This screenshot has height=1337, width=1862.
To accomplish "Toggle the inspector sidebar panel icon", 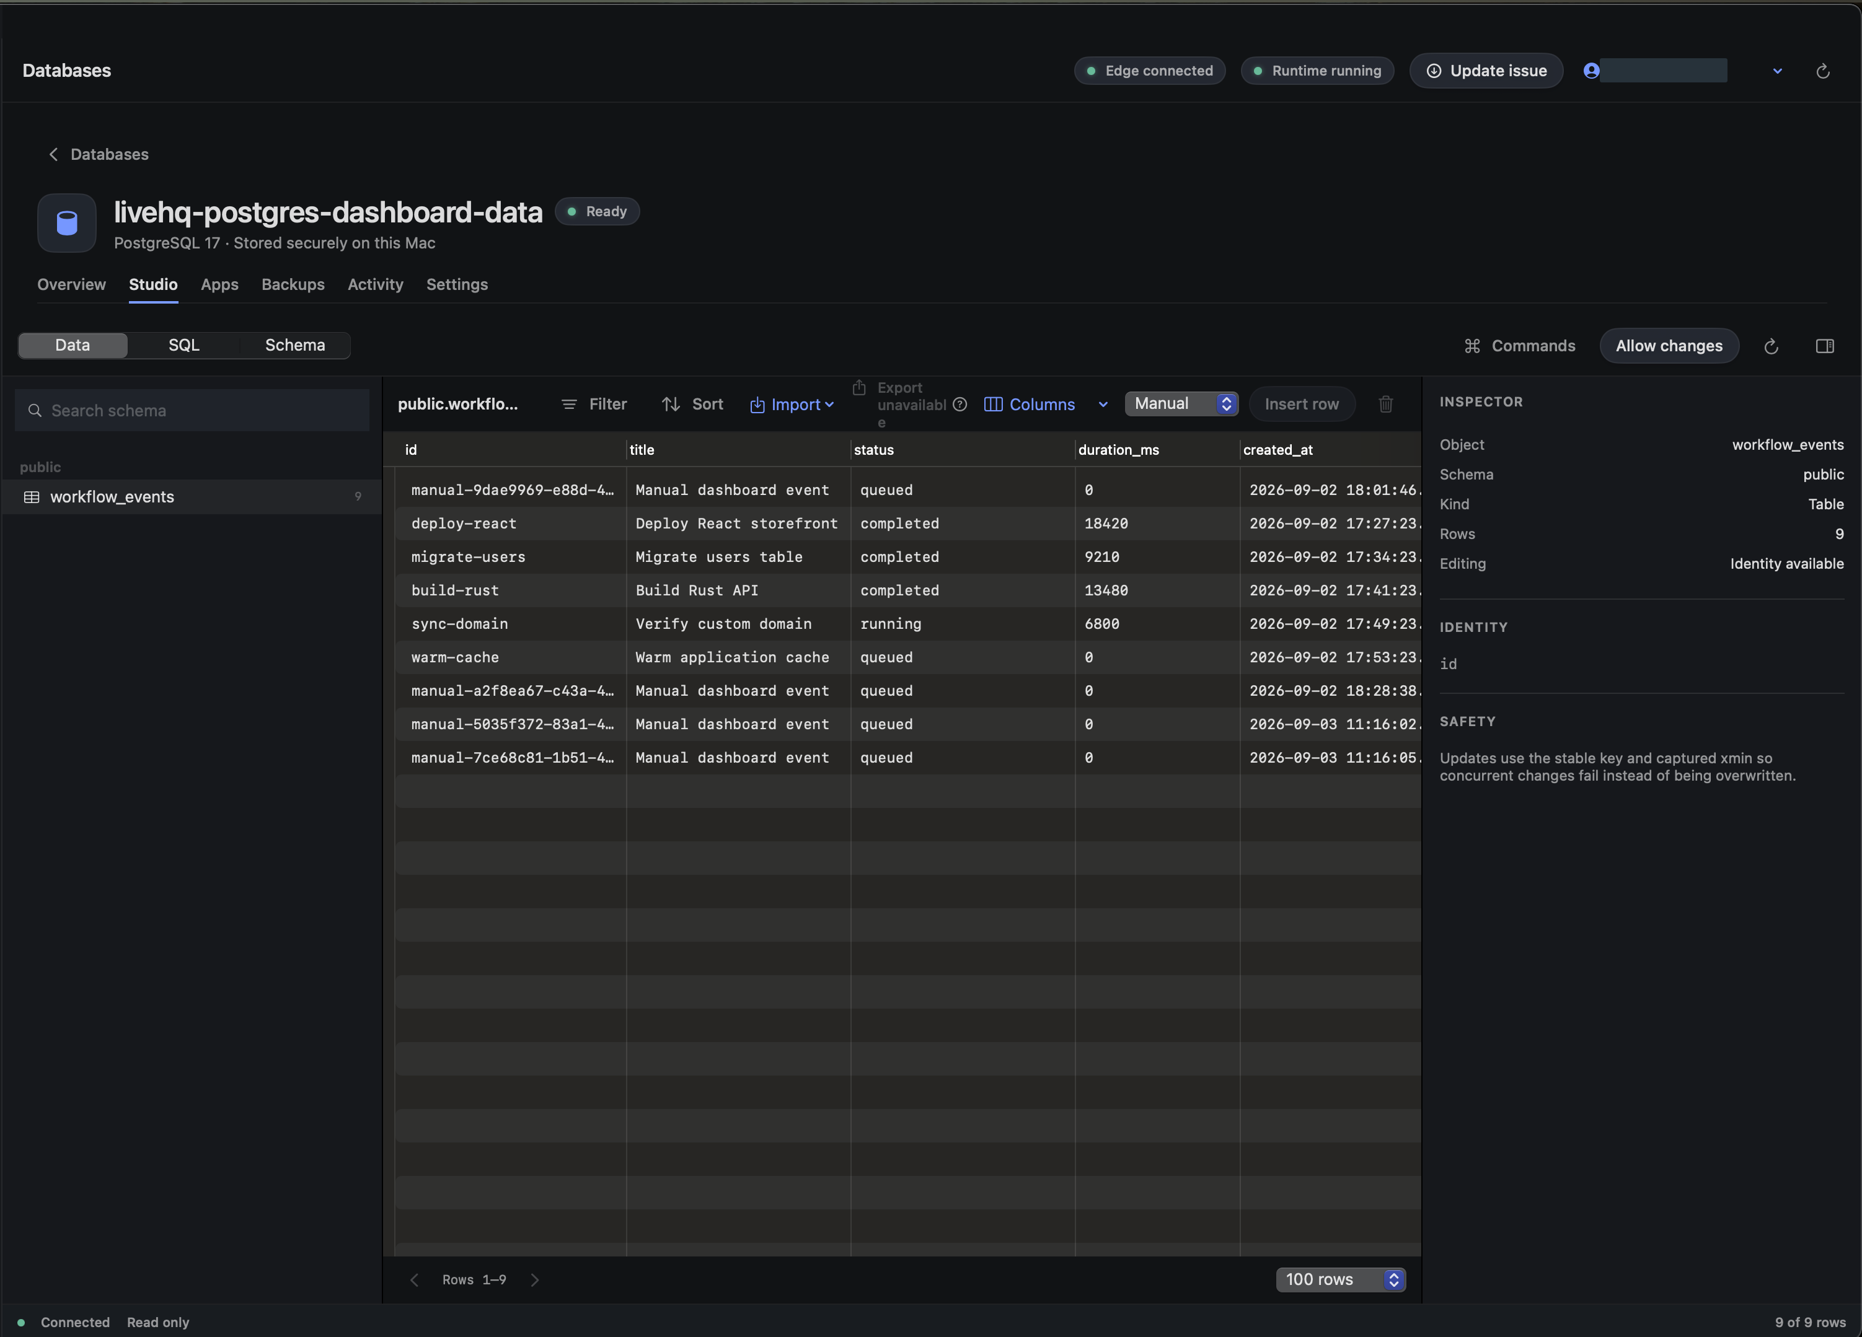I will [x=1824, y=346].
